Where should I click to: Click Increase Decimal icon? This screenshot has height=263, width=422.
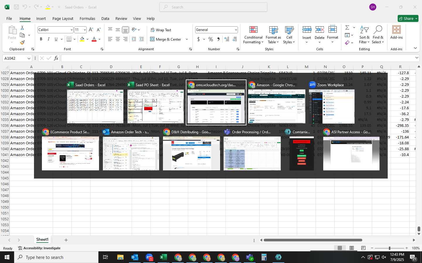(227, 39)
